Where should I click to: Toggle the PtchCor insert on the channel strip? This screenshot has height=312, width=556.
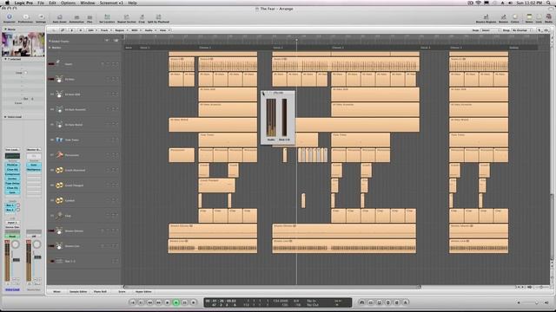(12, 166)
